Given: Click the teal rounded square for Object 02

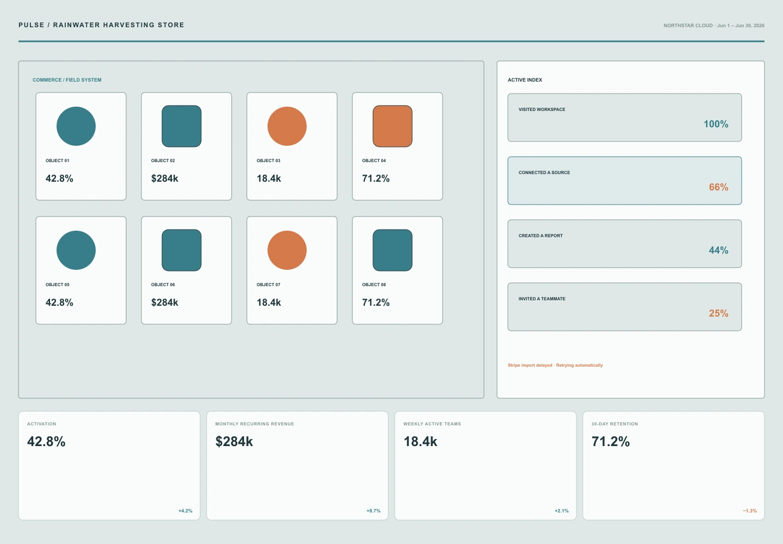Looking at the screenshot, I should click(182, 126).
